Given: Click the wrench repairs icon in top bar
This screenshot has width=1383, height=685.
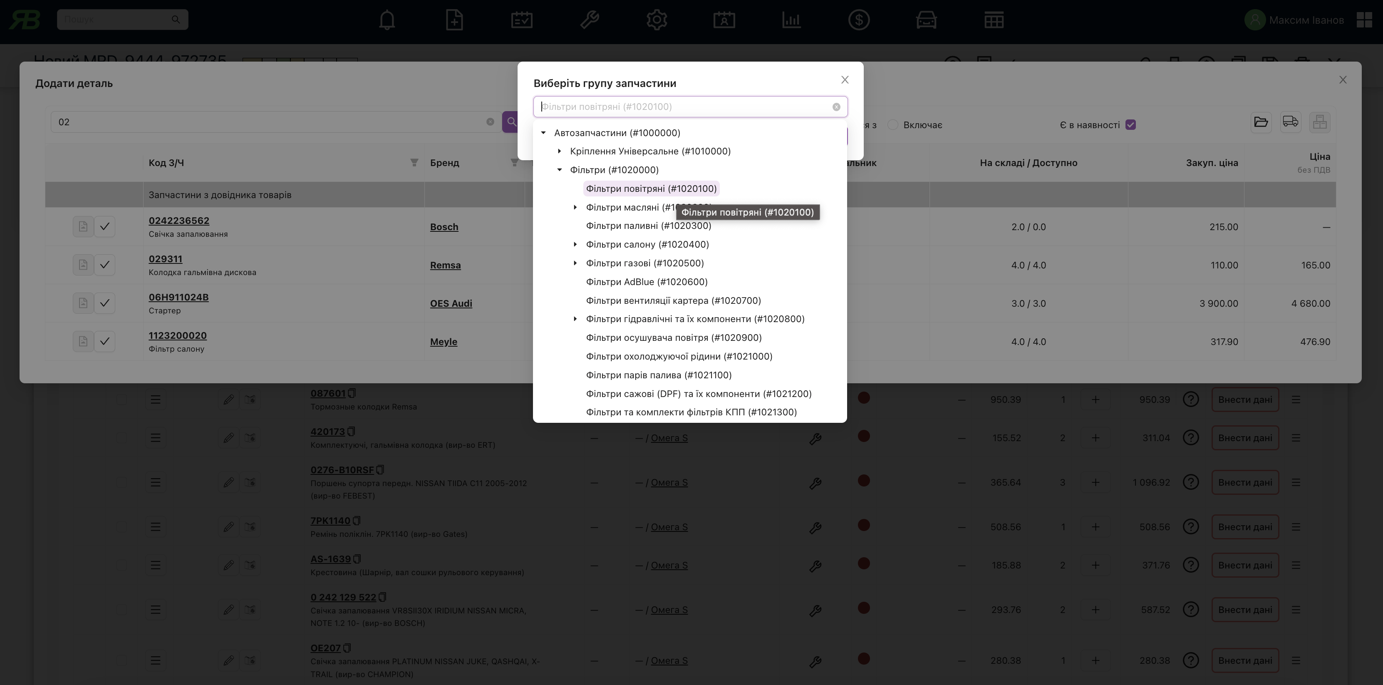Looking at the screenshot, I should [590, 20].
